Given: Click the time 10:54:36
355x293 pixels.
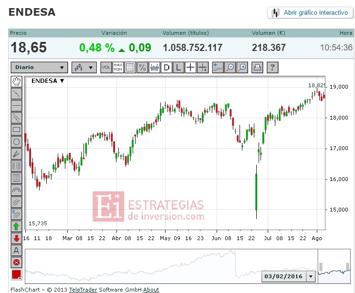Looking at the screenshot, I should click(x=336, y=48).
